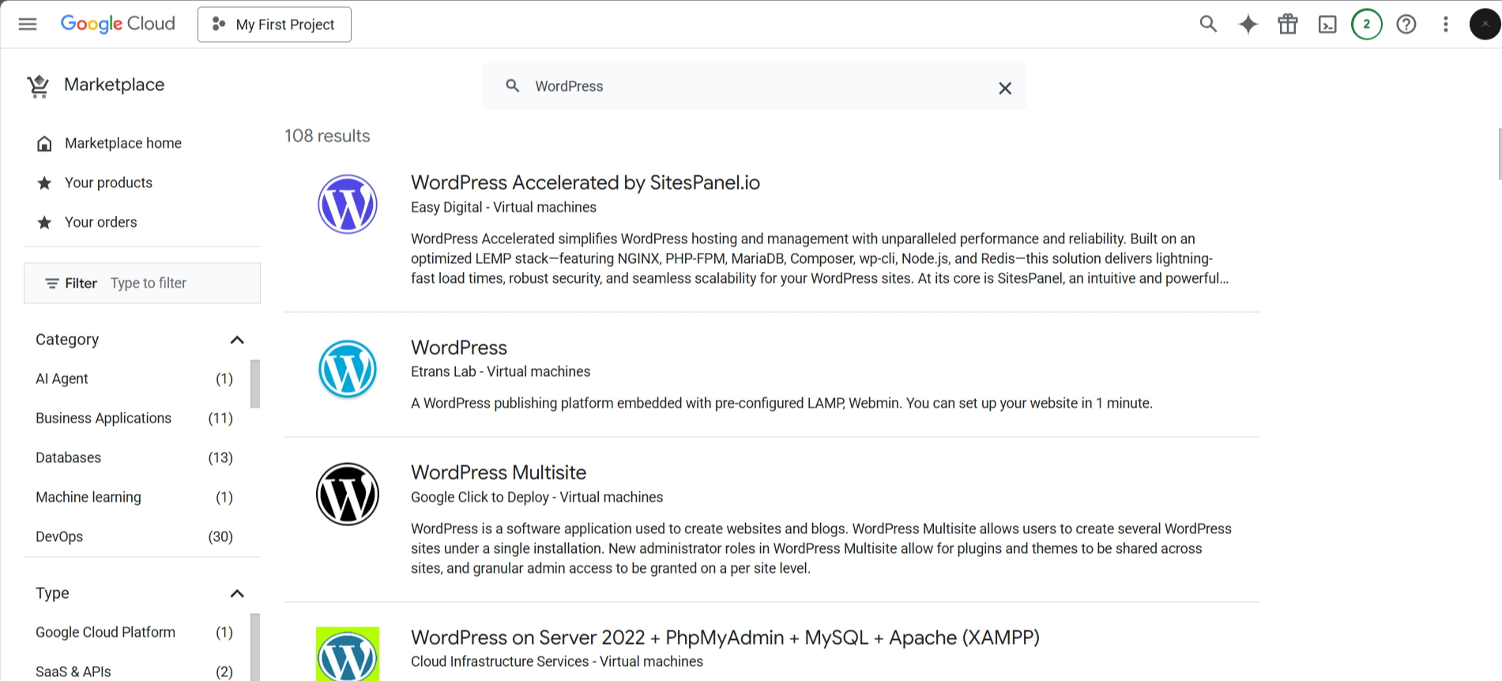Click the Marketplace heading

tap(115, 85)
